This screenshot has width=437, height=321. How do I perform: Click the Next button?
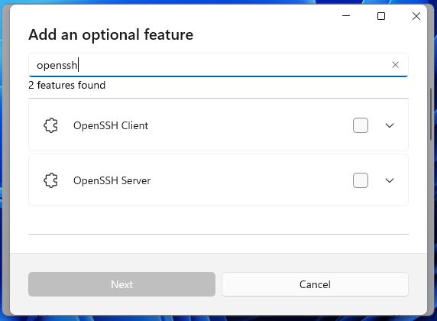[x=121, y=284]
